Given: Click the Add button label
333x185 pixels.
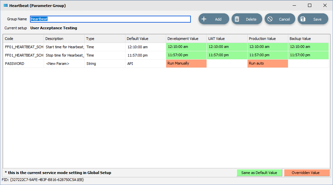Looking at the screenshot, I should point(218,19).
